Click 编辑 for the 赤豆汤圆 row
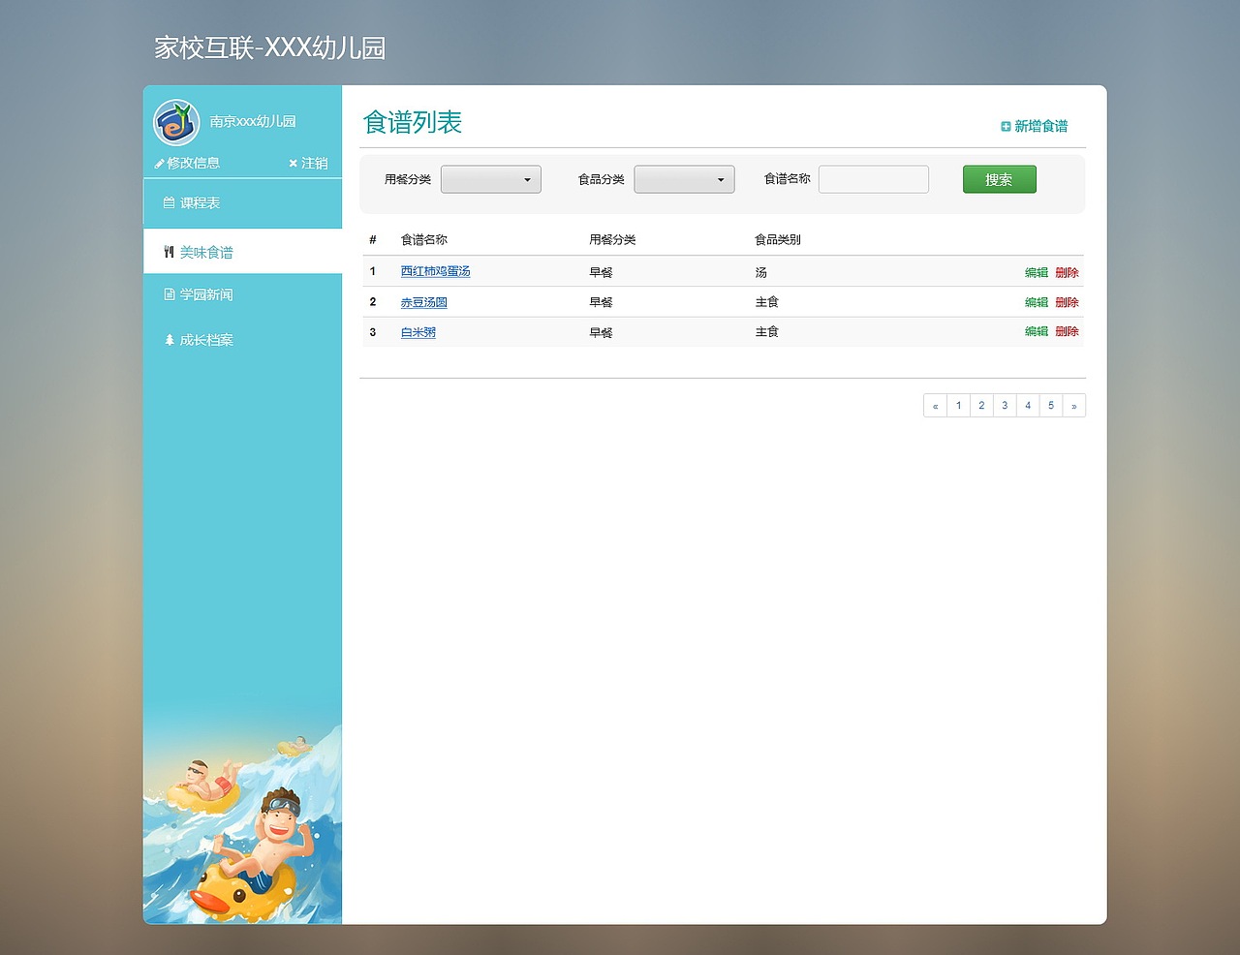 point(1035,301)
